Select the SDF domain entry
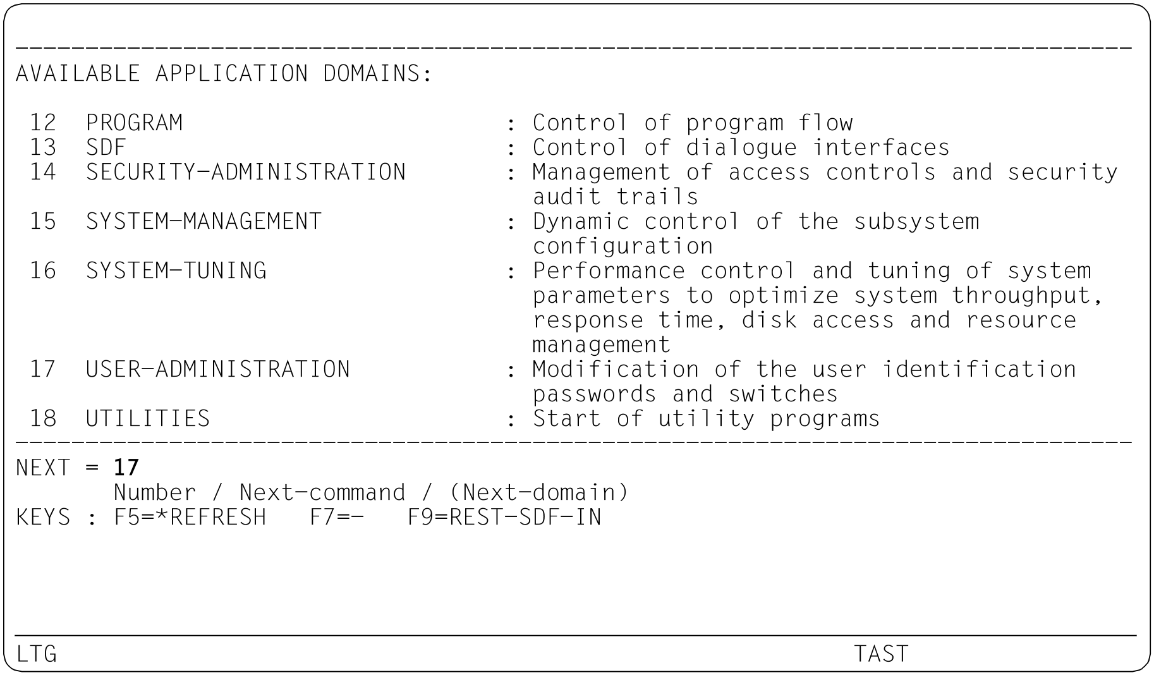Viewport: 1154px width, 675px height. tap(106, 147)
